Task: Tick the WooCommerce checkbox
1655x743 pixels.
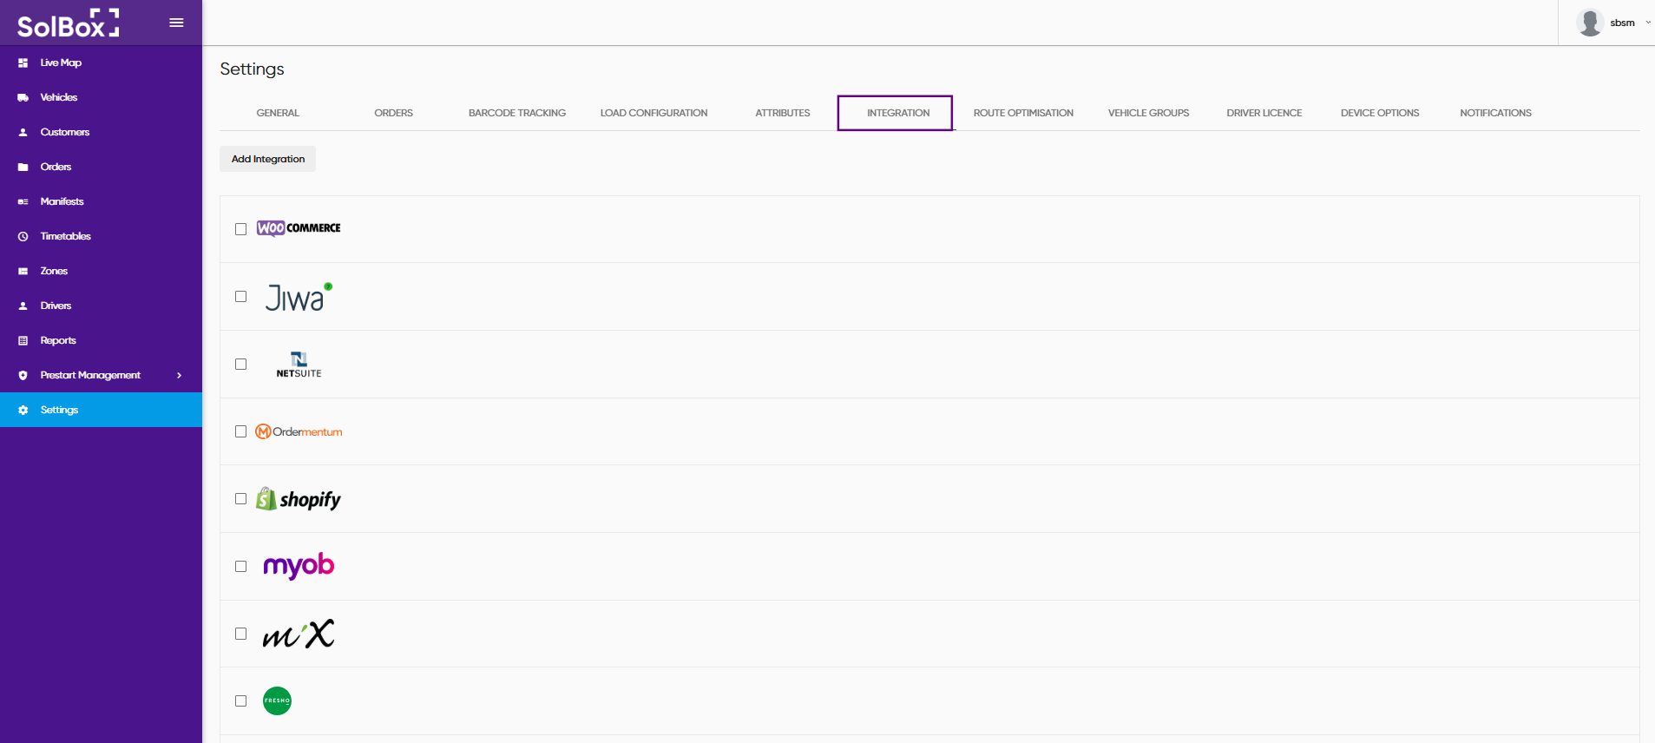Action: [240, 229]
